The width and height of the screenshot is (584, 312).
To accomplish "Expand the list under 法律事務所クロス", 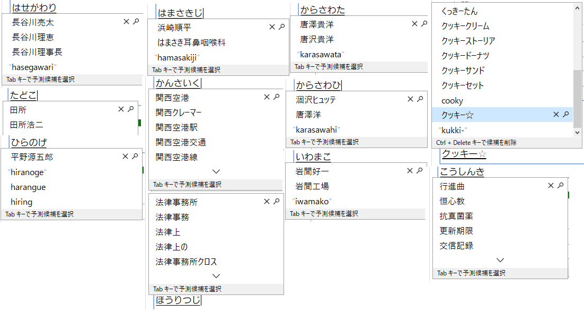I will pos(216,276).
